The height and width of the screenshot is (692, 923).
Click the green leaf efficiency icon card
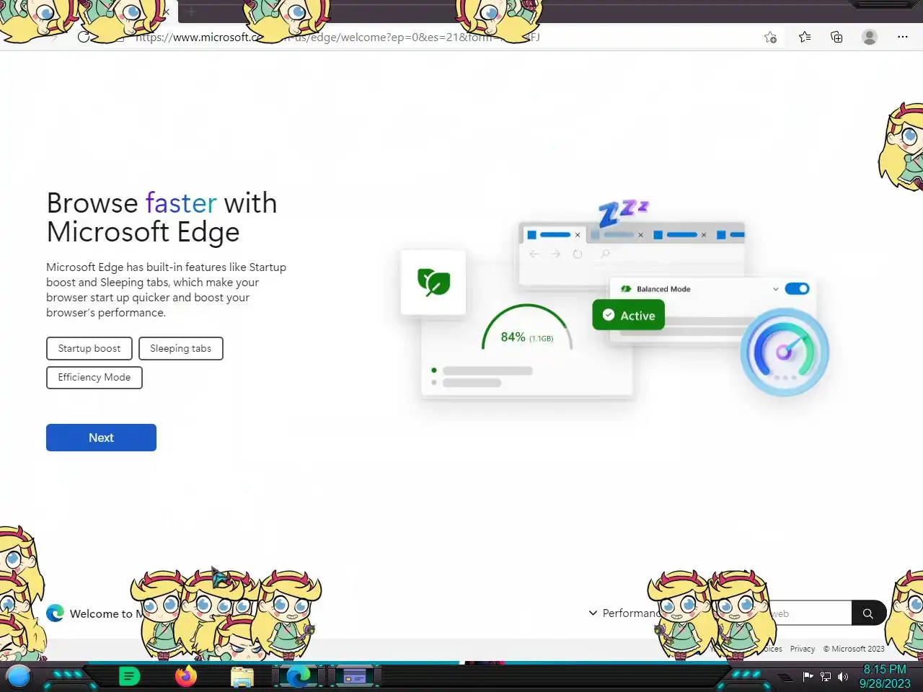coord(433,282)
